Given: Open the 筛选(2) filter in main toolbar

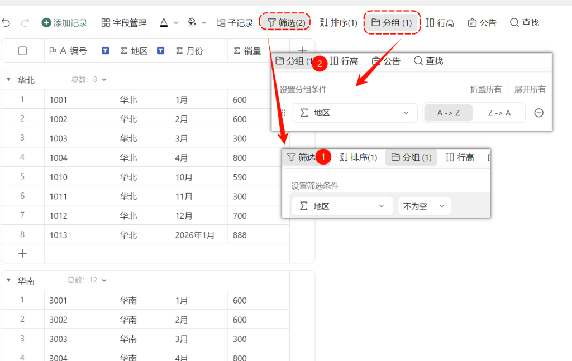Looking at the screenshot, I should (285, 22).
